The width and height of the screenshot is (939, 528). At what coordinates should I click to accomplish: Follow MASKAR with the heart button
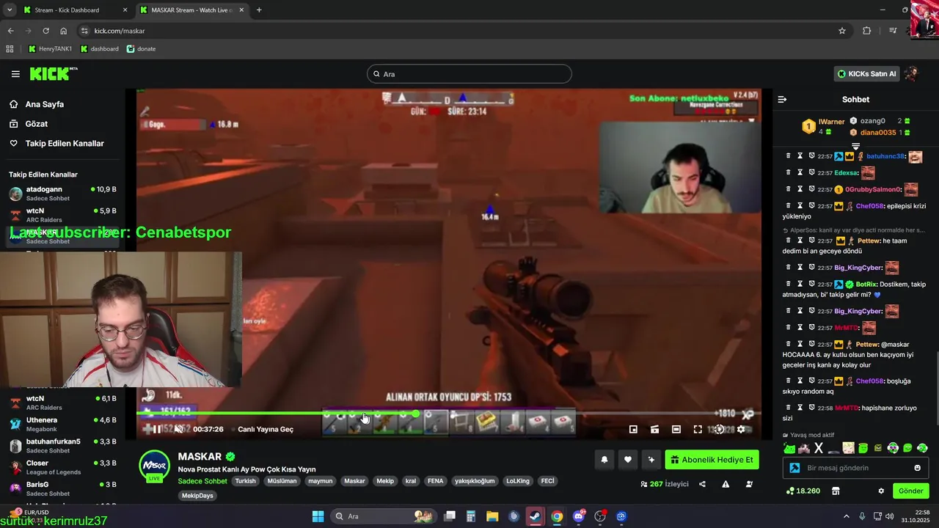(x=628, y=460)
